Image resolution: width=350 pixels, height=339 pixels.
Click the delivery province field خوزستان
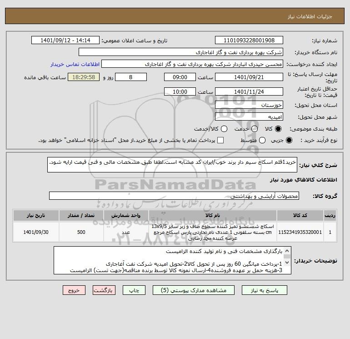tap(249, 105)
